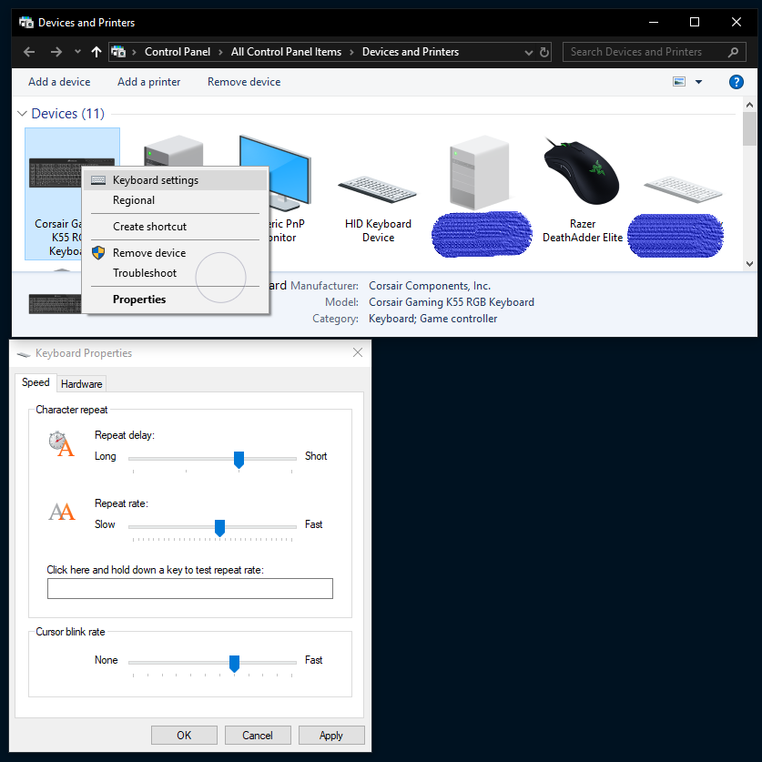Screen dimensions: 762x762
Task: Click scrollbar down arrow in device list
Action: 749,264
